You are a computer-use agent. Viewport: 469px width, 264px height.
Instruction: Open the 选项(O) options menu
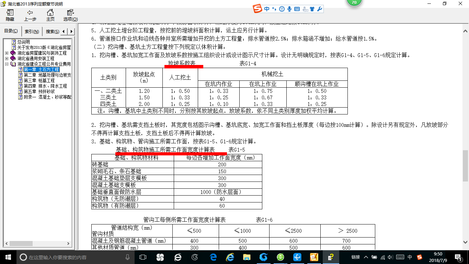pos(70,15)
